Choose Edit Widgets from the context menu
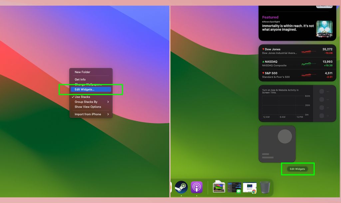Image resolution: width=341 pixels, height=203 pixels. (x=91, y=89)
